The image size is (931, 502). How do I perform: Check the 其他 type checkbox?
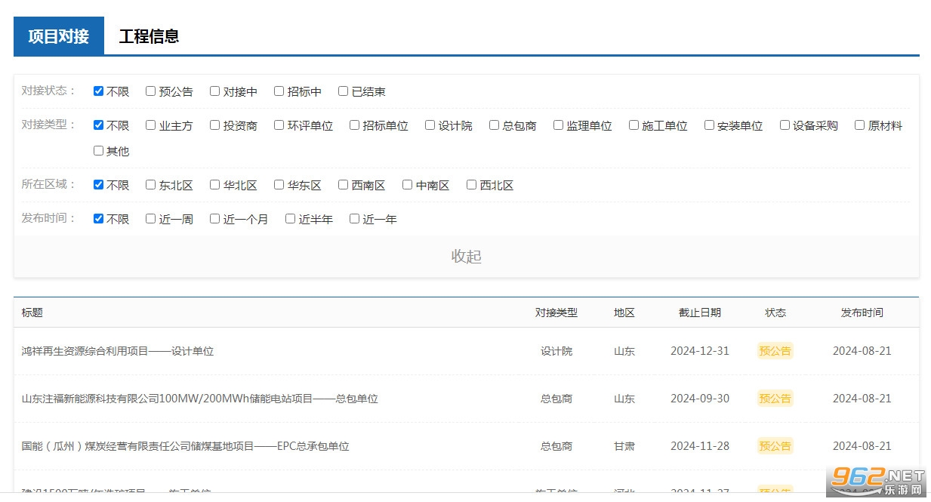pos(98,151)
